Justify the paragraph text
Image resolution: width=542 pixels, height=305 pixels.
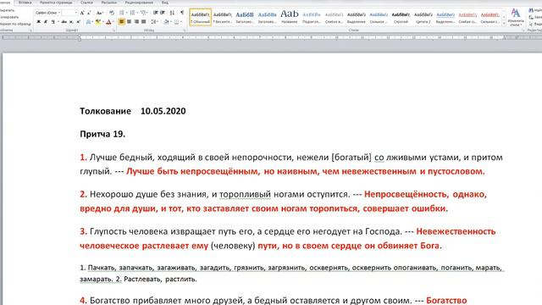[x=144, y=22]
